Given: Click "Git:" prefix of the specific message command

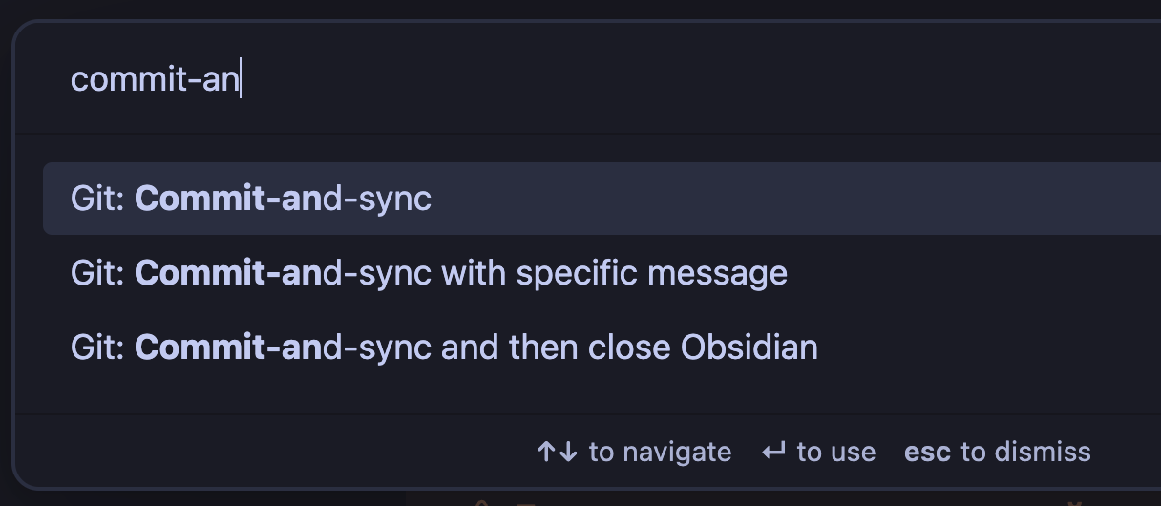Looking at the screenshot, I should coord(98,273).
